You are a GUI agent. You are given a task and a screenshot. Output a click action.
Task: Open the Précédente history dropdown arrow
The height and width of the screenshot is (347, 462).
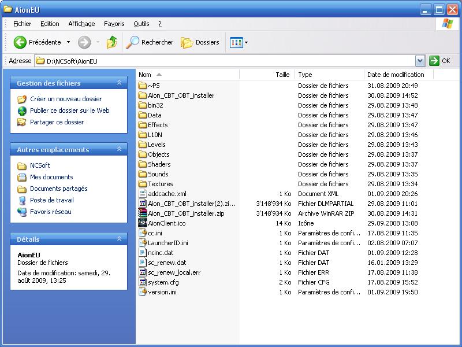(x=68, y=42)
